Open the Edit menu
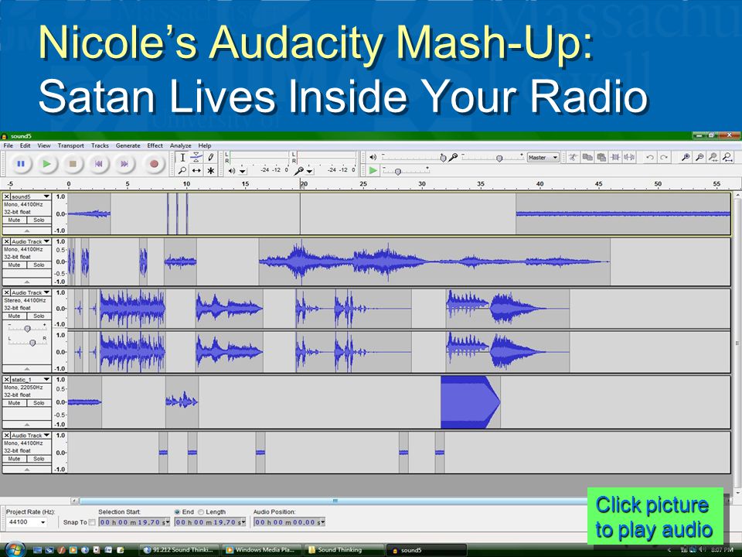 (25, 145)
